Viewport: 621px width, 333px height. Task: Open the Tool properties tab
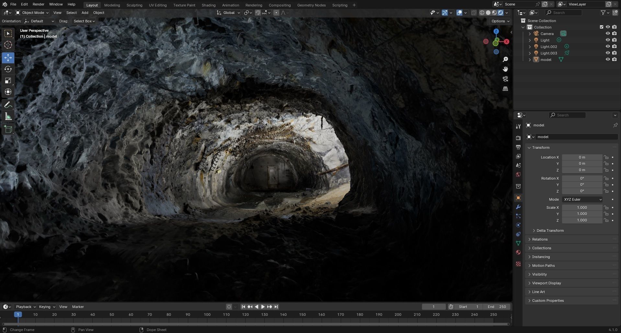click(518, 126)
